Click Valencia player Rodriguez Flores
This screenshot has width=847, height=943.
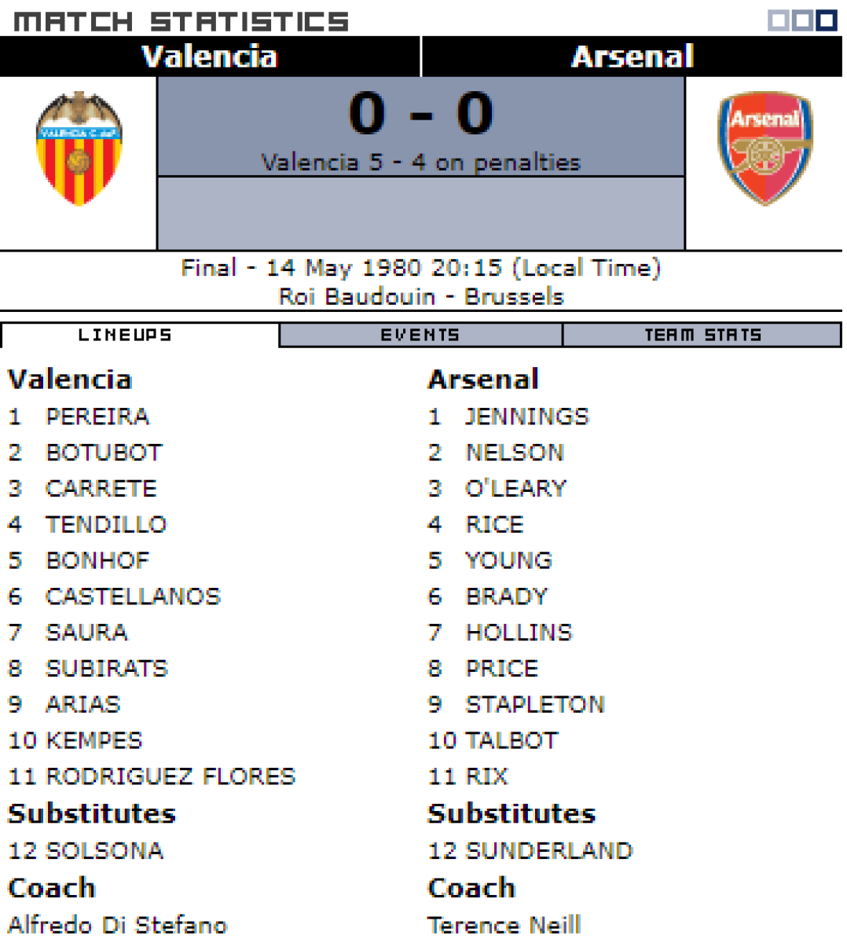(x=170, y=776)
